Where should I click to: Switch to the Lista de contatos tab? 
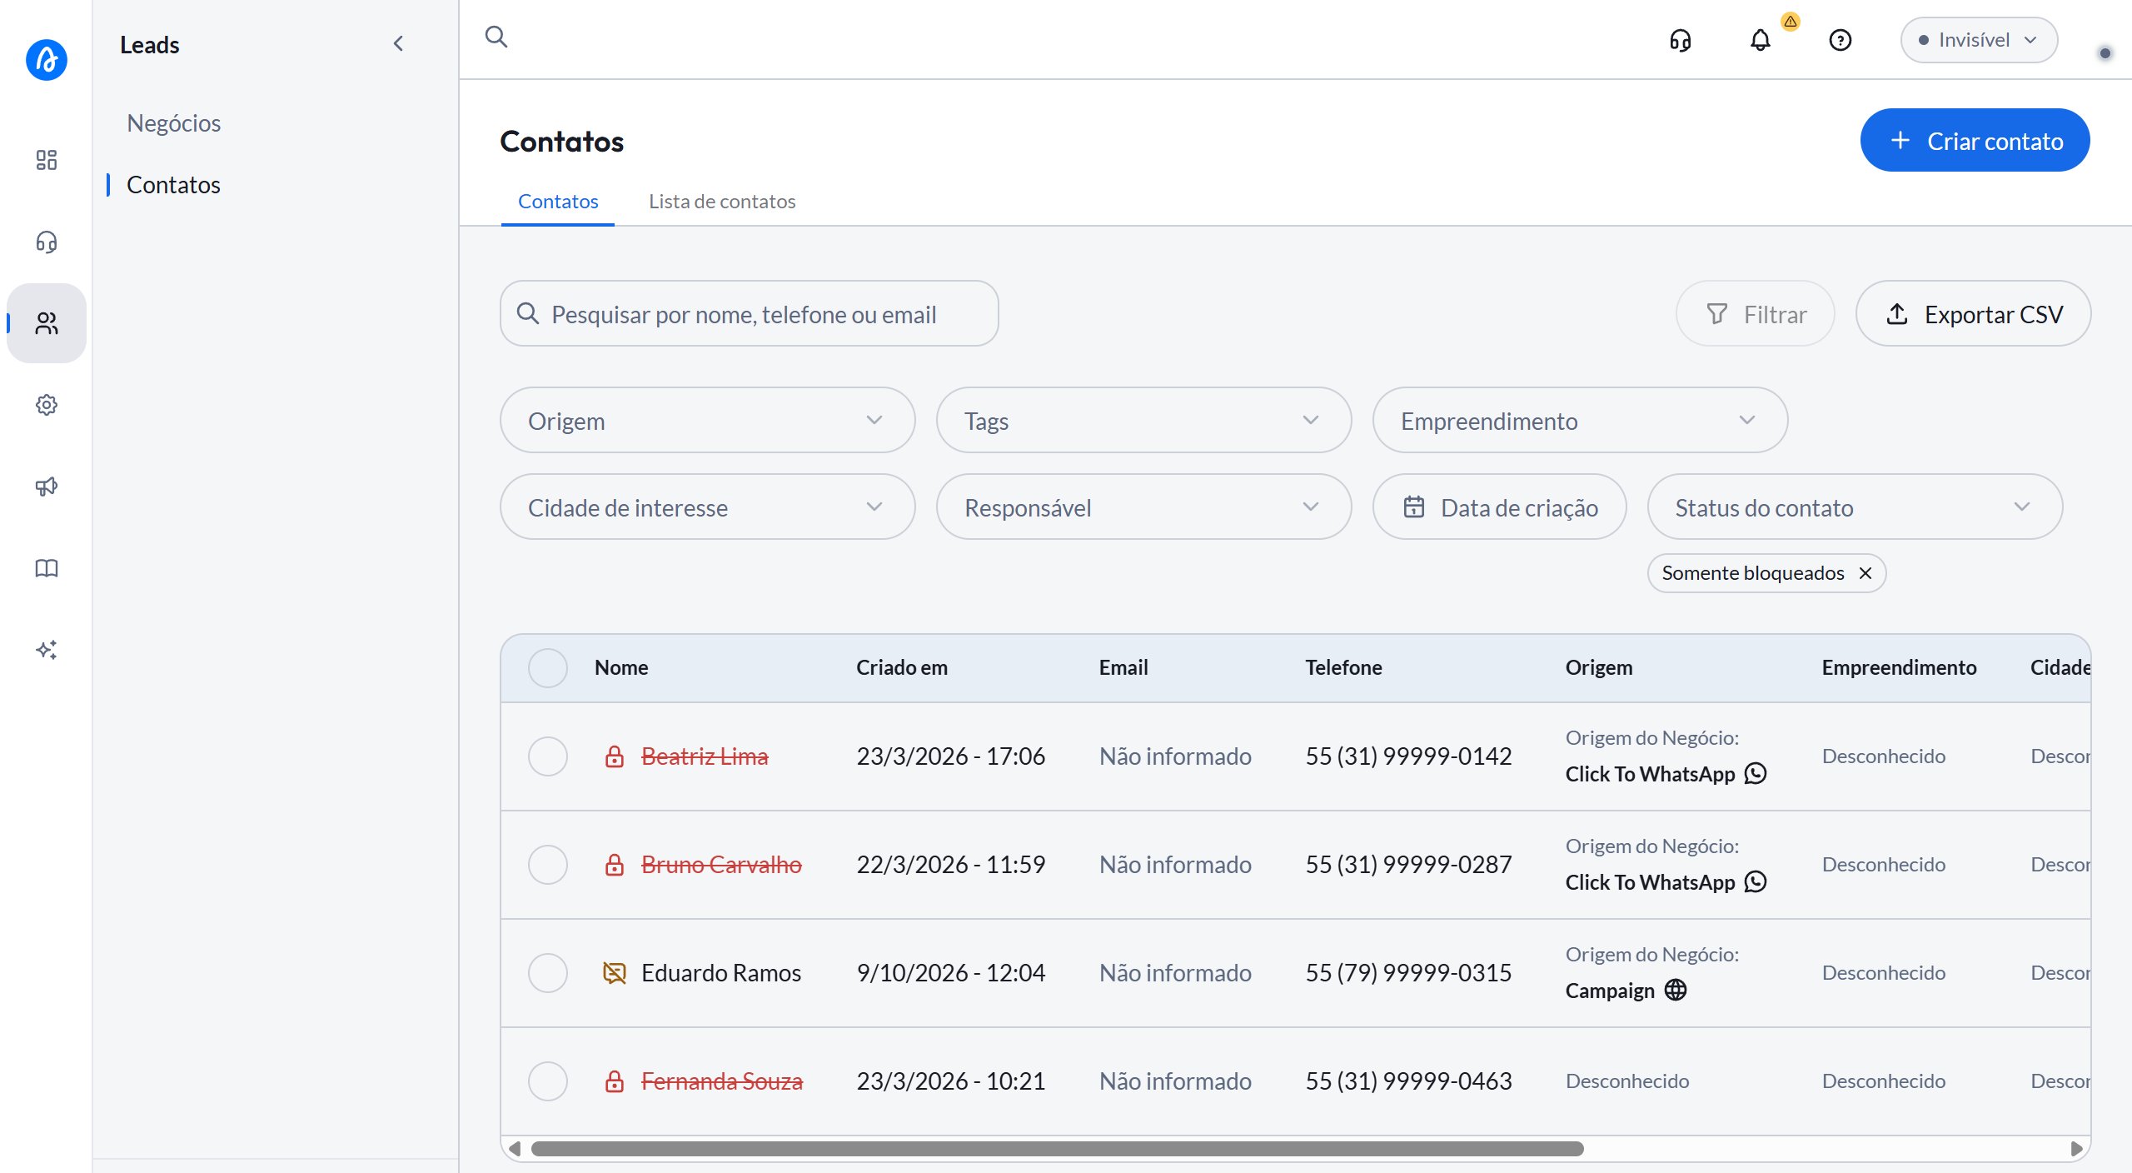(722, 202)
